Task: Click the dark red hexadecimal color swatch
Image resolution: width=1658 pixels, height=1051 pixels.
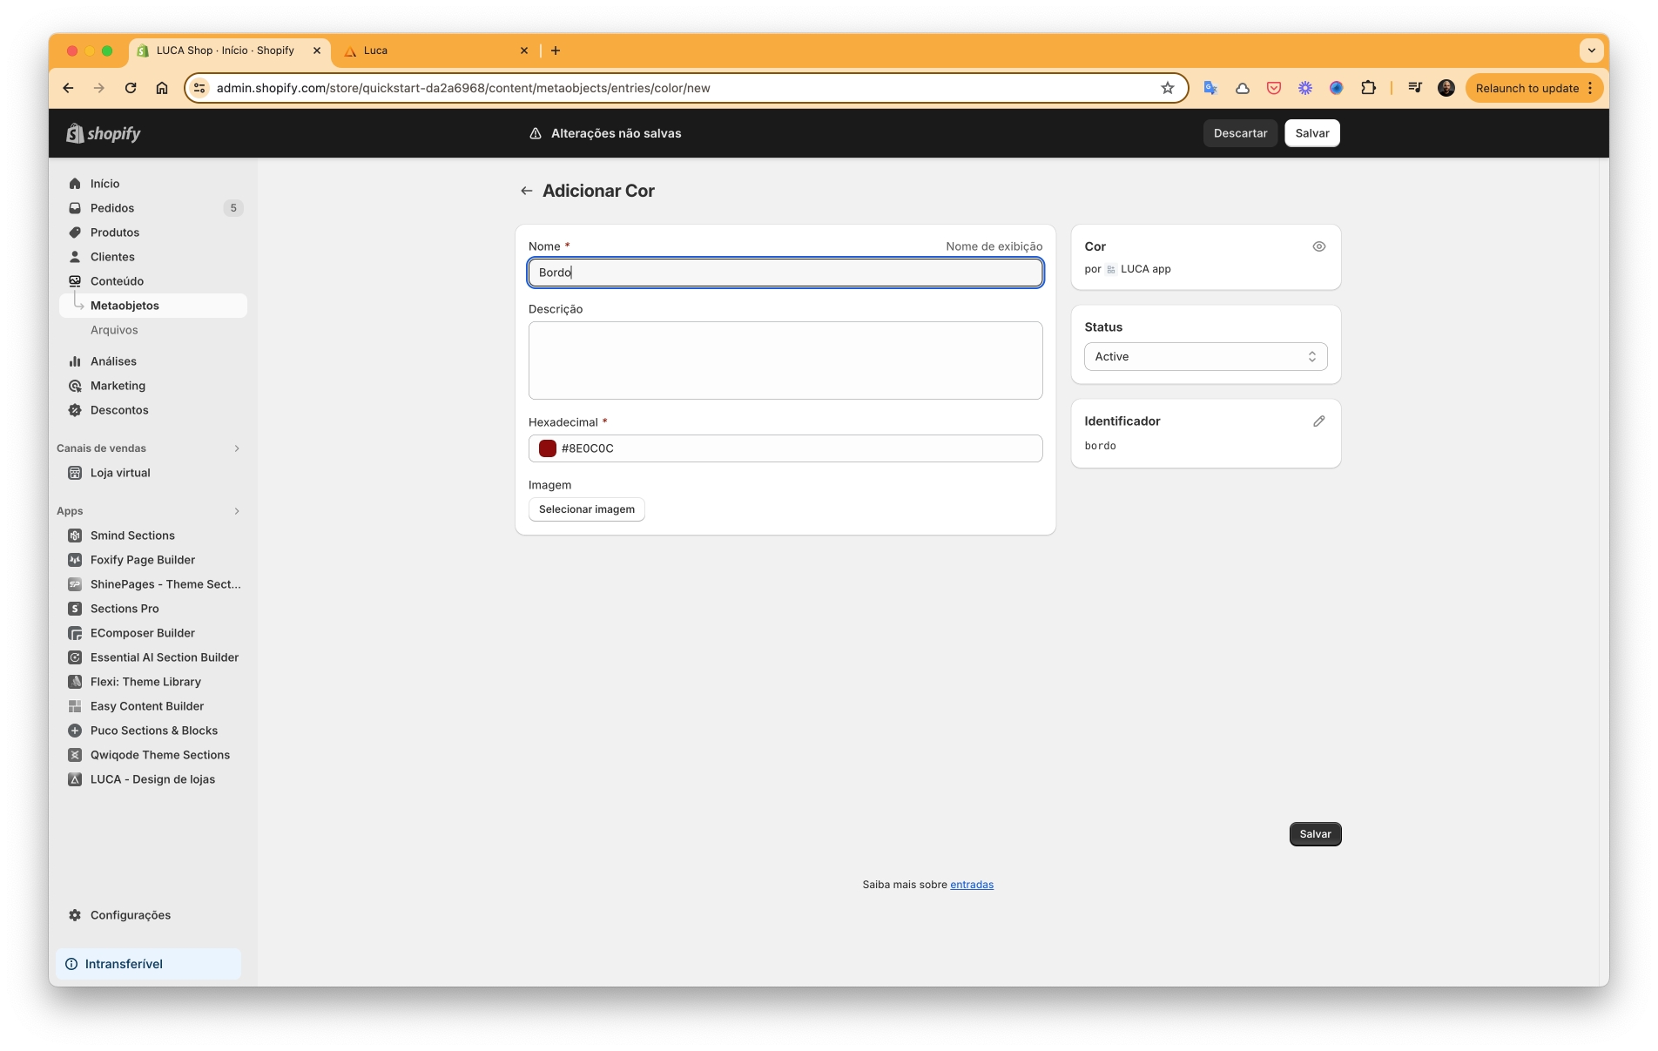Action: coord(548,448)
